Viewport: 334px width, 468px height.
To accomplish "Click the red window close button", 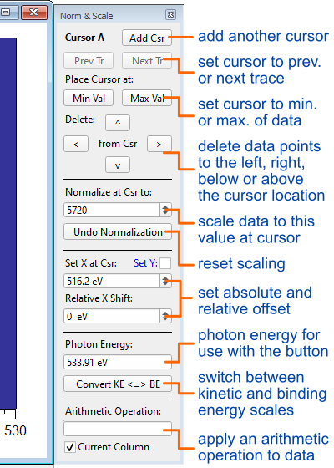I will [x=34, y=13].
